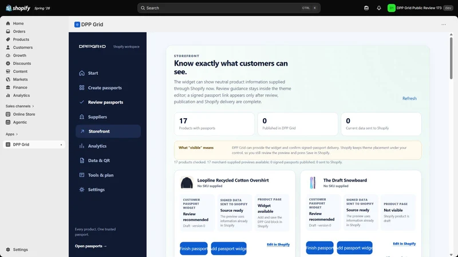Click the 17 Products with passports card
This screenshot has width=458, height=257.
(x=214, y=124)
